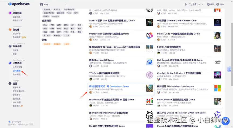Open 公共模型 in sidebar
The height and width of the screenshot is (128, 233).
16,74
